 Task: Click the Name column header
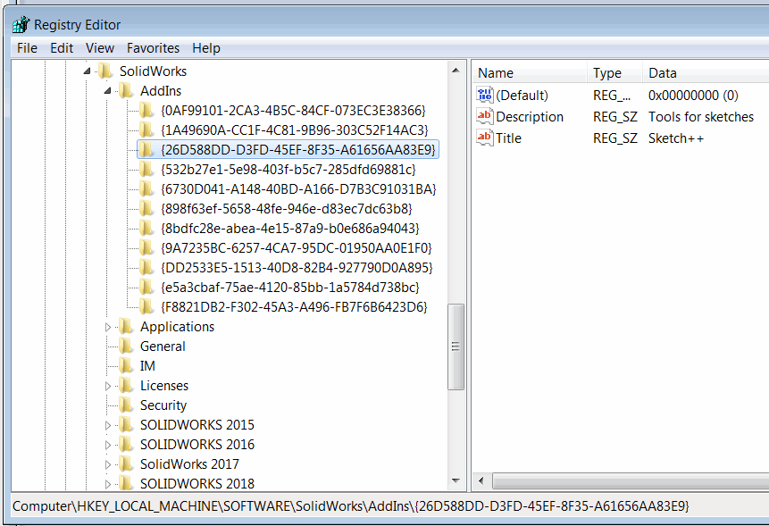tap(530, 73)
